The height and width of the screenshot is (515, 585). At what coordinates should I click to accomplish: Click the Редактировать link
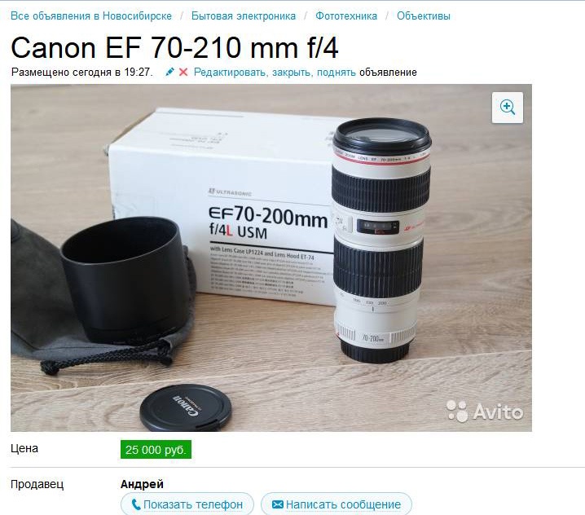[230, 73]
